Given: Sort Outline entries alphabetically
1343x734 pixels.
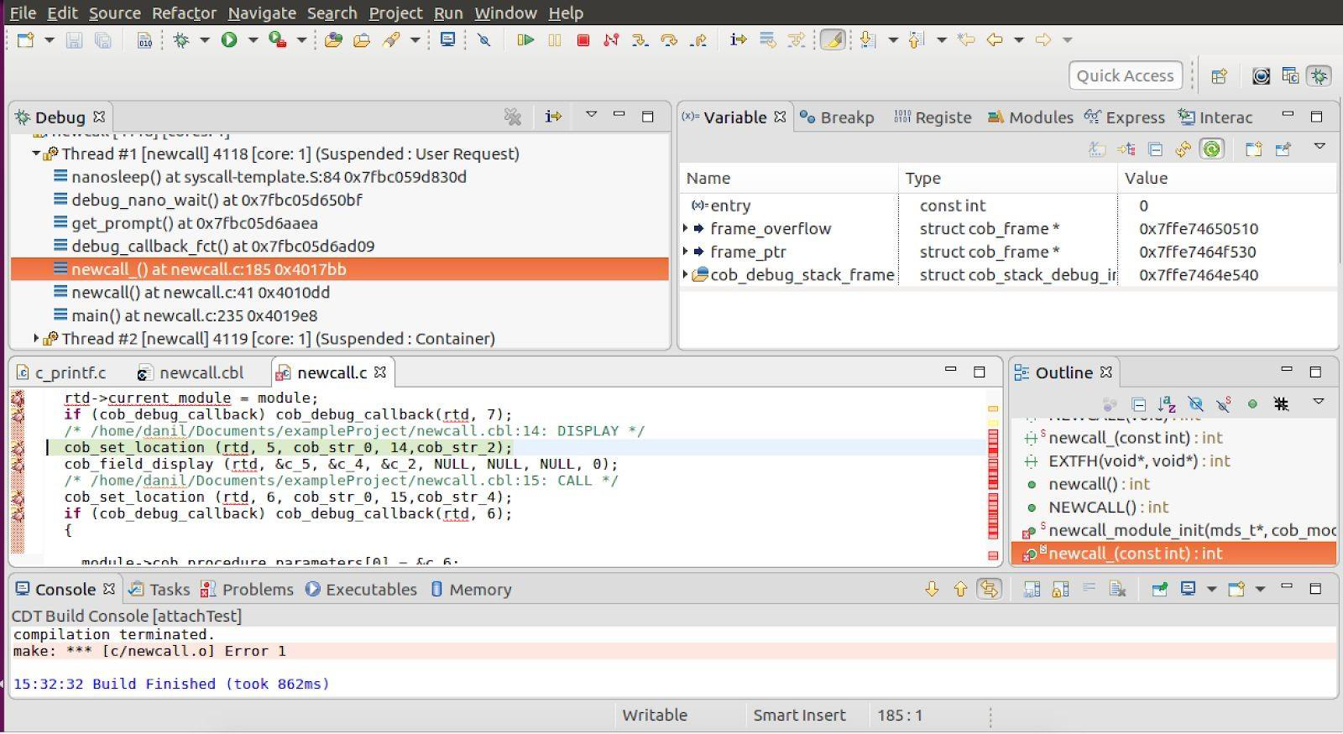Looking at the screenshot, I should pyautogui.click(x=1167, y=404).
